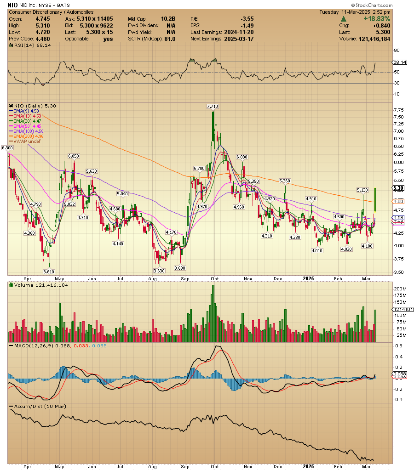414x470 pixels.
Task: Click the Optionable yes value
Action: click(108, 39)
